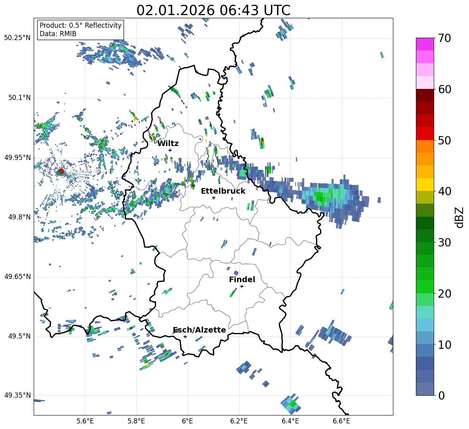
Task: Click the 49.35°N latitude label
Action: [17, 395]
